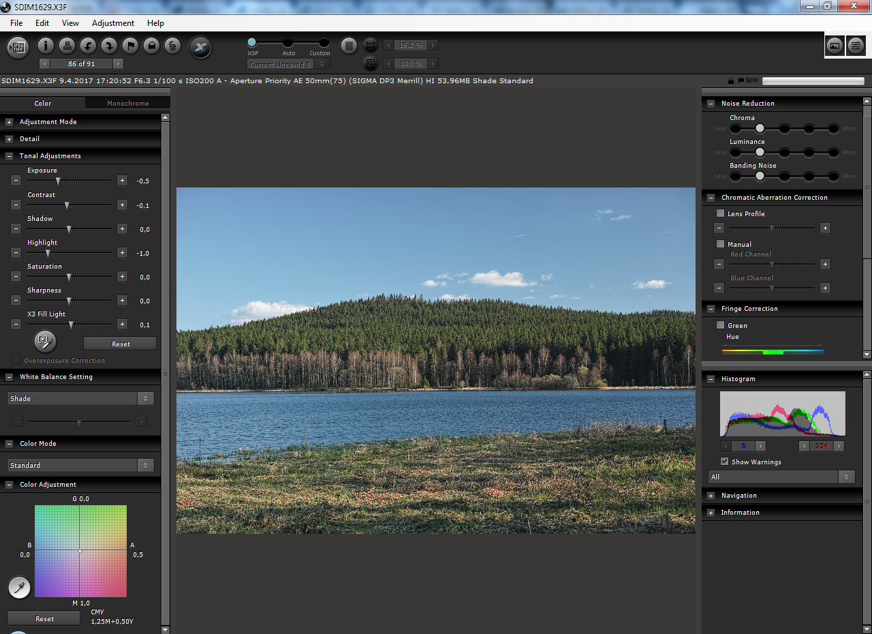This screenshot has height=634, width=872.
Task: Open the Color Mode 'Standard' dropdown
Action: (80, 465)
